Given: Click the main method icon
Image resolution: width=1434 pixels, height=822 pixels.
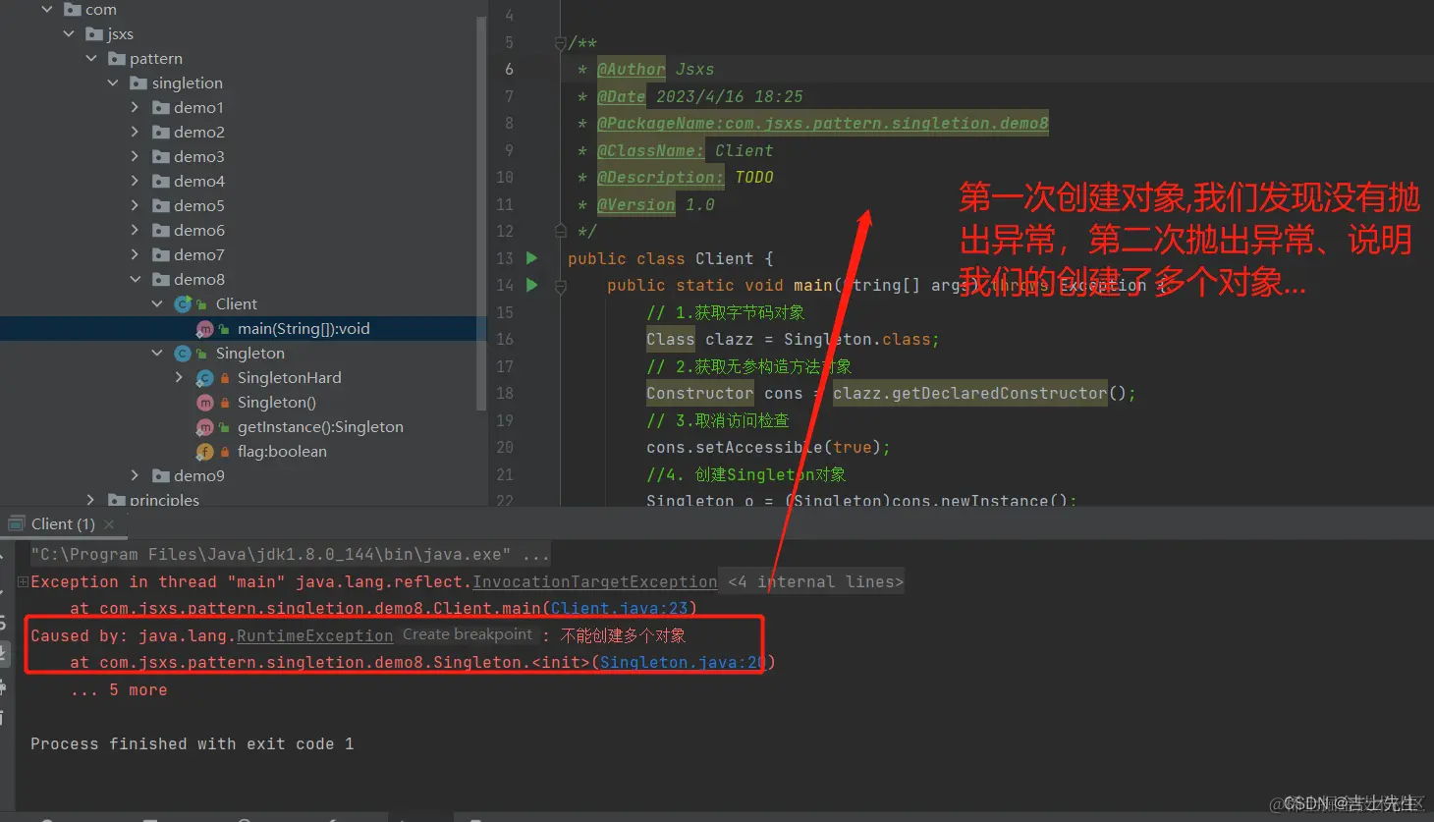Looking at the screenshot, I should tap(204, 329).
